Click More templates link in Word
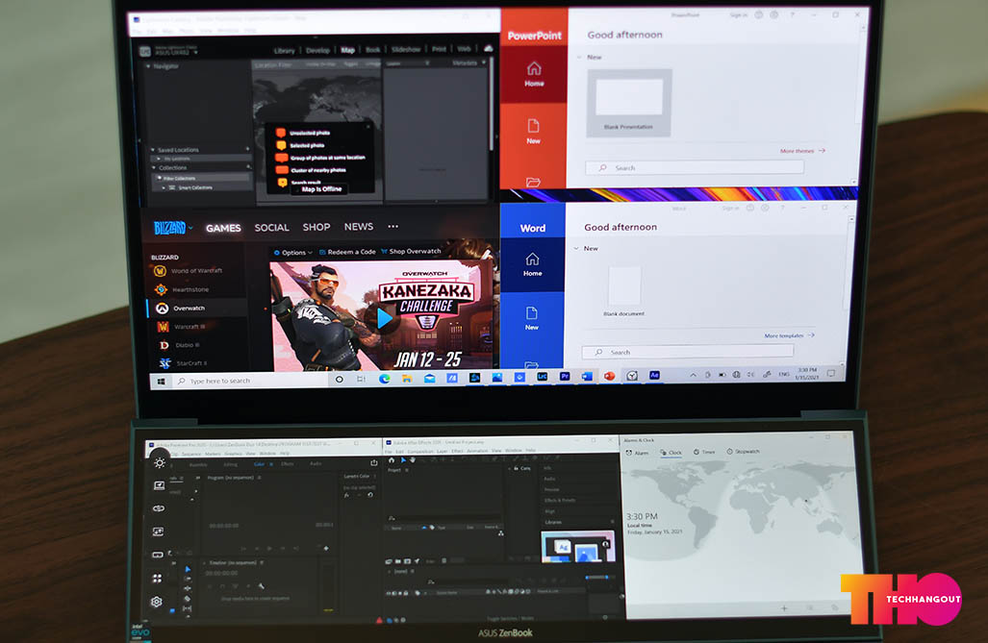Image resolution: width=988 pixels, height=643 pixels. pos(789,335)
